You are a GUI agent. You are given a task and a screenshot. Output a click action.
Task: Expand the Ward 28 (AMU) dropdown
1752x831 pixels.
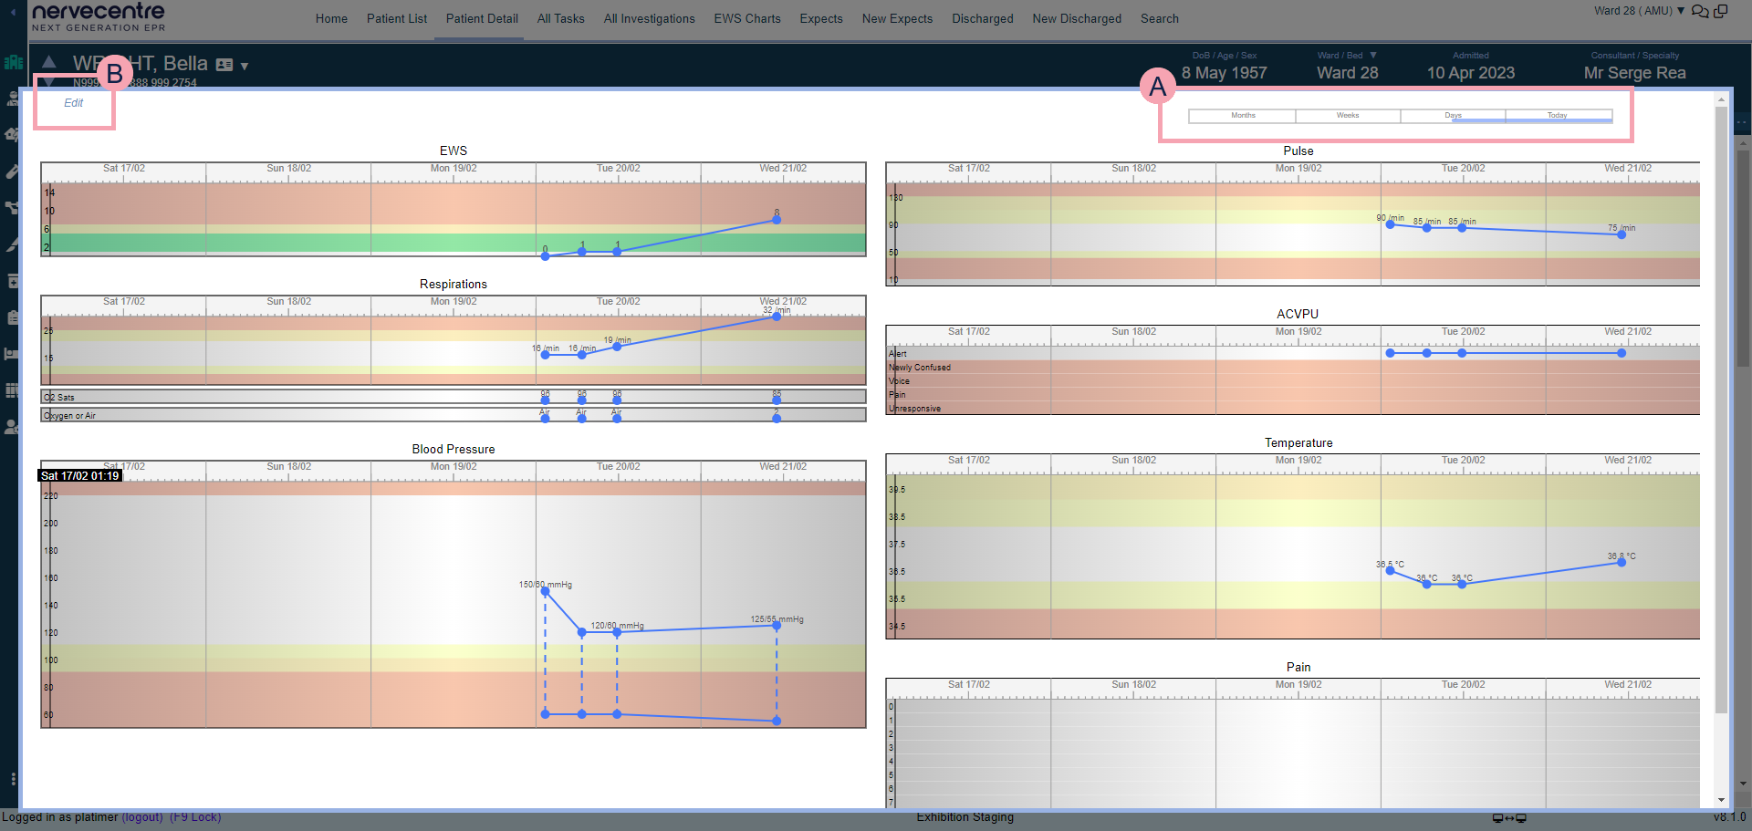click(x=1681, y=11)
